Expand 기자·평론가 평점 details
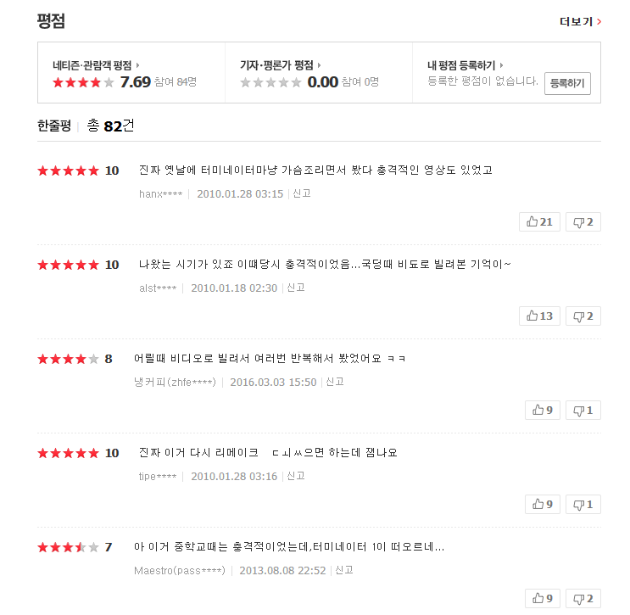The image size is (630, 615). (281, 65)
